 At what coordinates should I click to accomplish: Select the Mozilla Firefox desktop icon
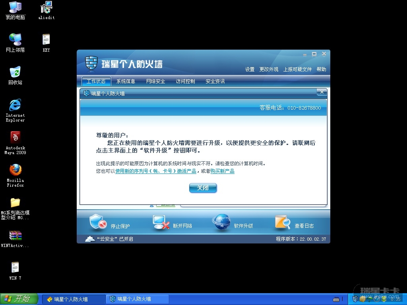pyautogui.click(x=16, y=175)
